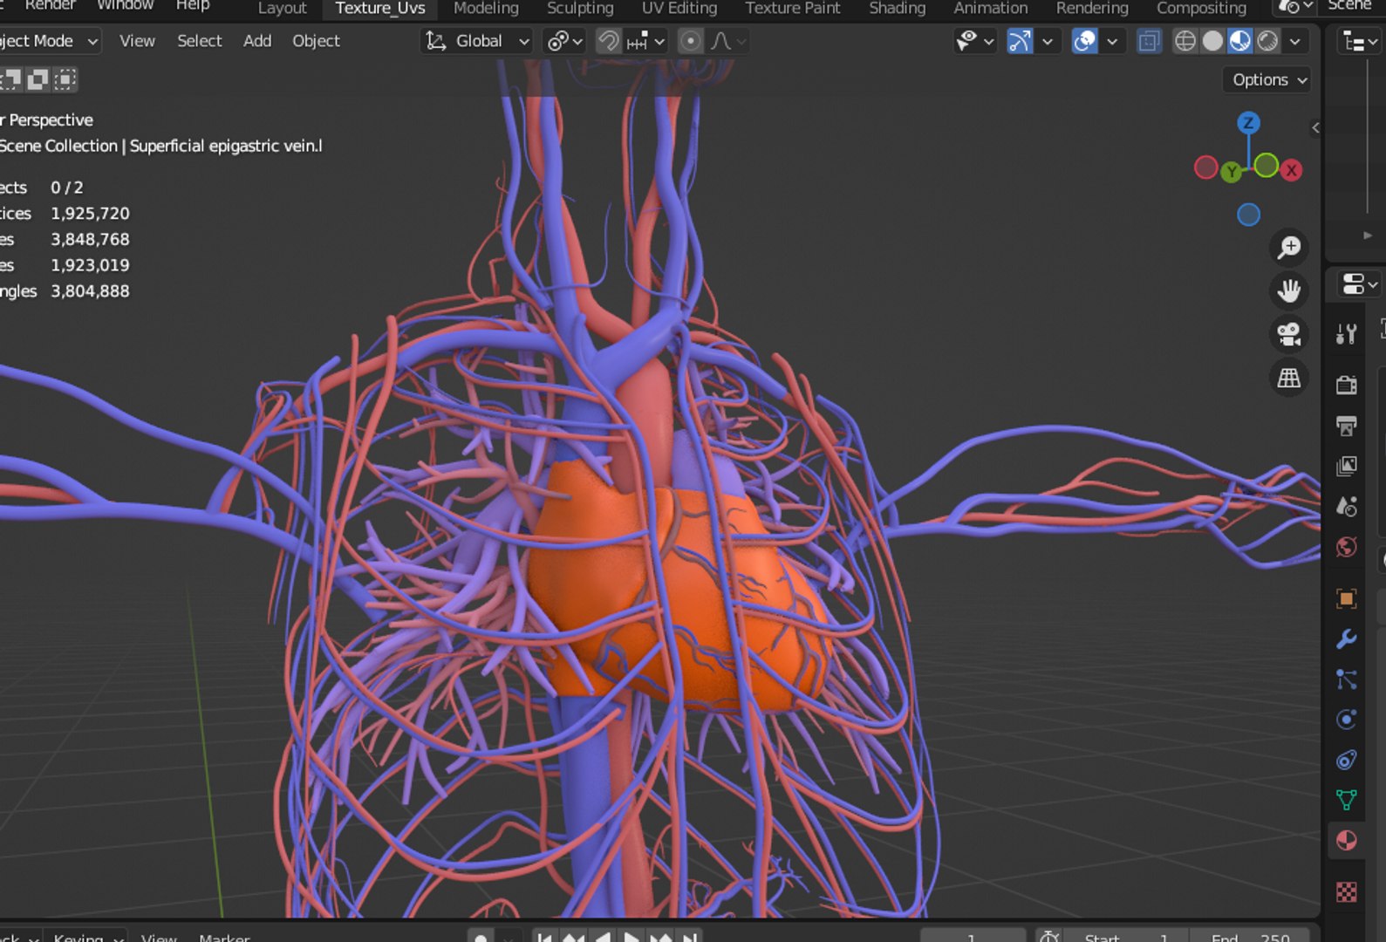
Task: Switch to Layout workspace tab
Action: click(x=282, y=8)
